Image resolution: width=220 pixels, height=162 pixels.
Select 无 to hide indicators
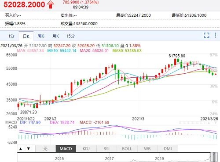tap(45, 149)
